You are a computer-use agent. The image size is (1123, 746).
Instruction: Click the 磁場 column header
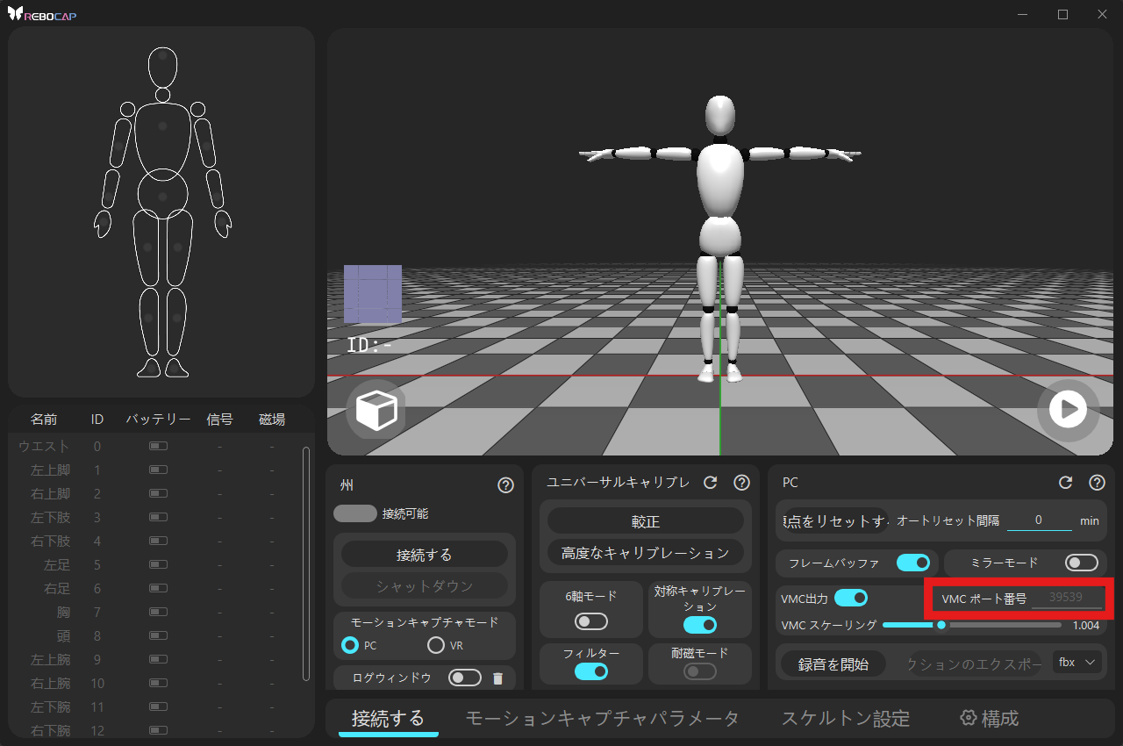click(272, 420)
